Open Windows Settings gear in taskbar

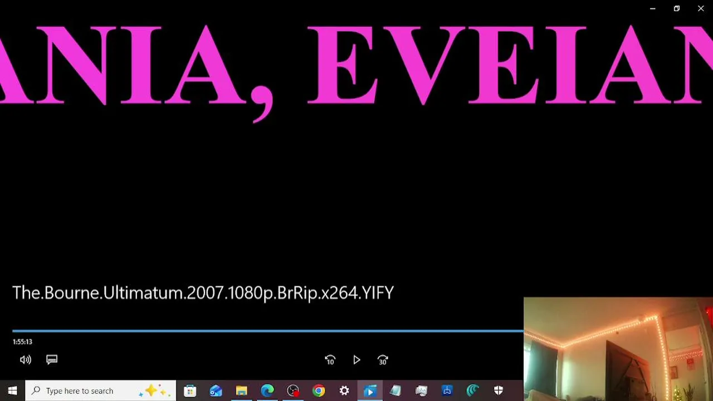[x=344, y=391]
